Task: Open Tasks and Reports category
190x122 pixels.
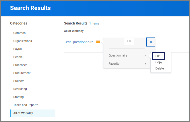Action: coord(26,105)
